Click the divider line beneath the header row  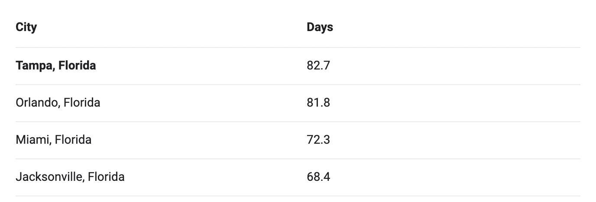[x=298, y=47]
